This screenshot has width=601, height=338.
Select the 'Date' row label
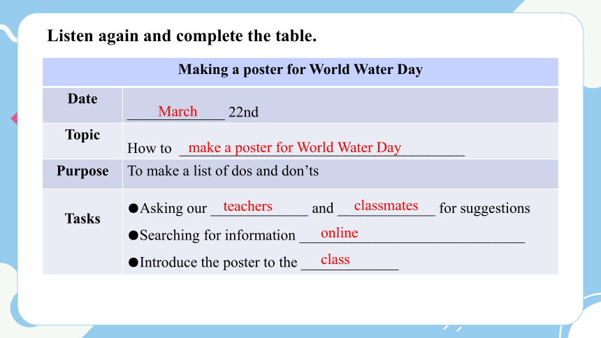point(82,99)
